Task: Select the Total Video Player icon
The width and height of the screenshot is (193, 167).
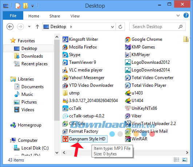Action: click(128, 85)
